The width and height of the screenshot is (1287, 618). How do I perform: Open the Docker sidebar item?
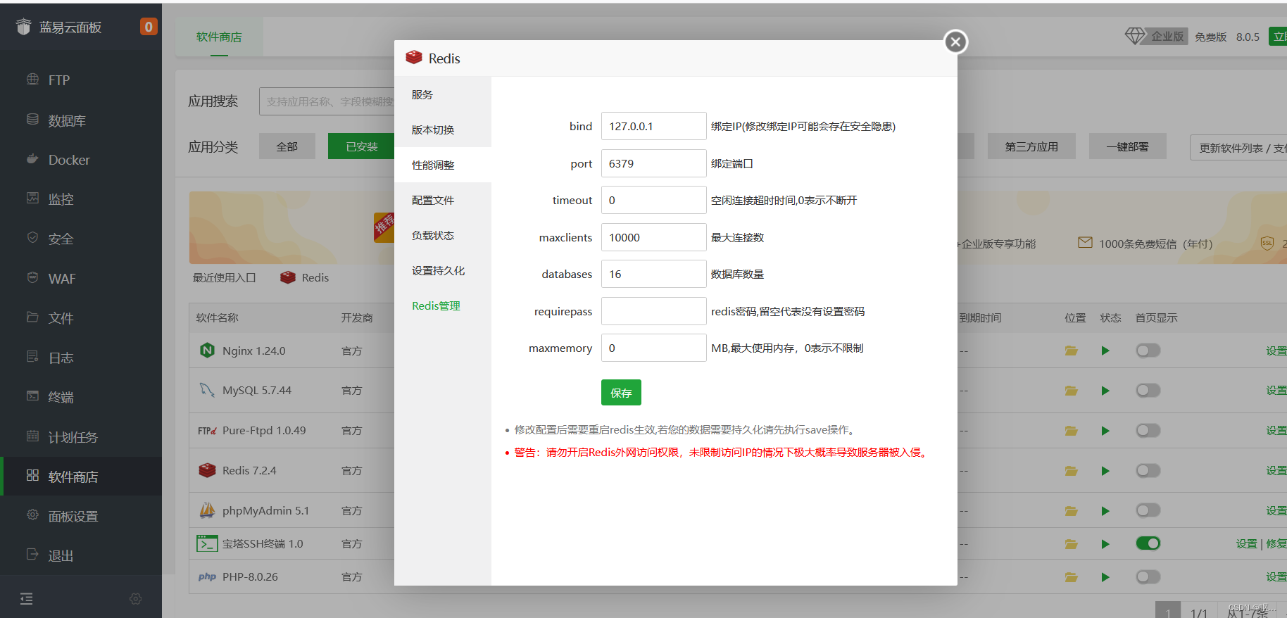coord(81,160)
